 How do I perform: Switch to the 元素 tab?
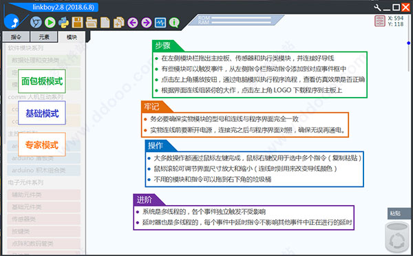point(44,37)
